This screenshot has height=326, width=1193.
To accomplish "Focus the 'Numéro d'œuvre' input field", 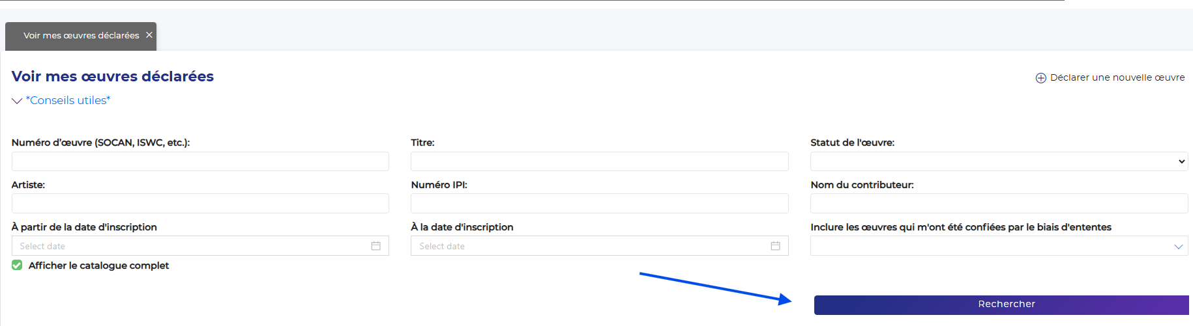I will click(x=200, y=161).
